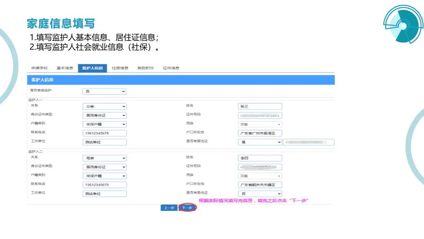Expand guardian two 关系 dropdown showing 母亲
Viewport: 424px width, 239px height.
point(105,158)
